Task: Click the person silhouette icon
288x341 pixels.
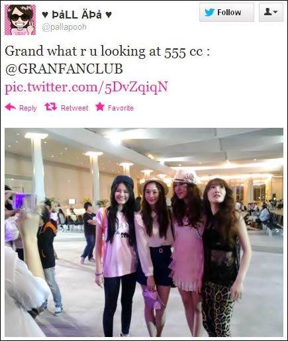Action: pos(268,12)
